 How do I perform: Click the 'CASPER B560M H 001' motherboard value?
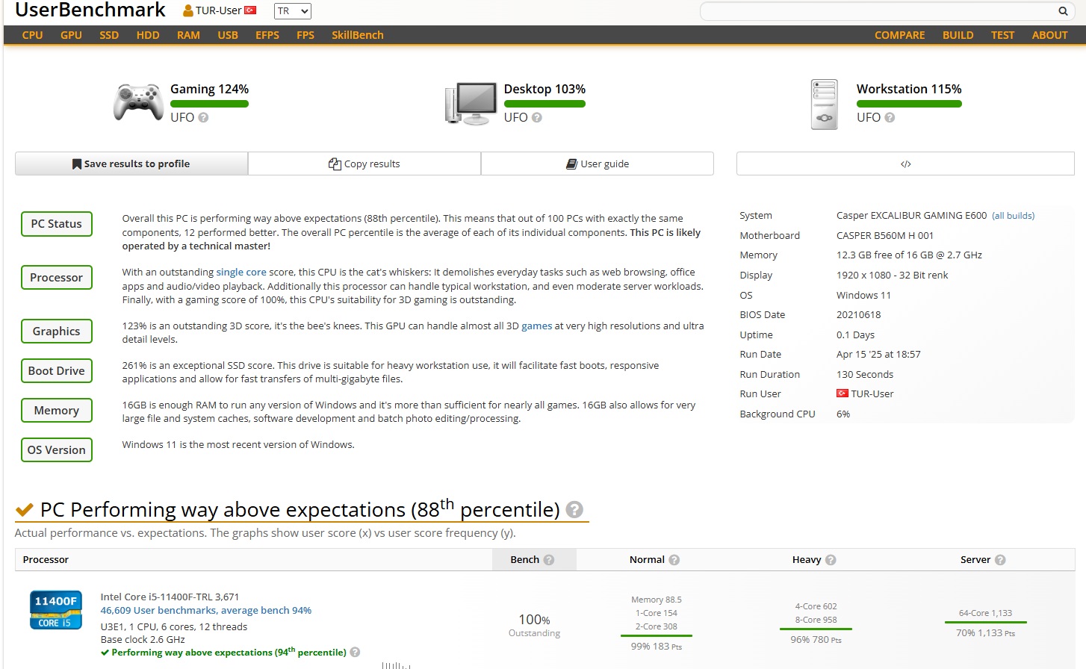[x=885, y=235]
